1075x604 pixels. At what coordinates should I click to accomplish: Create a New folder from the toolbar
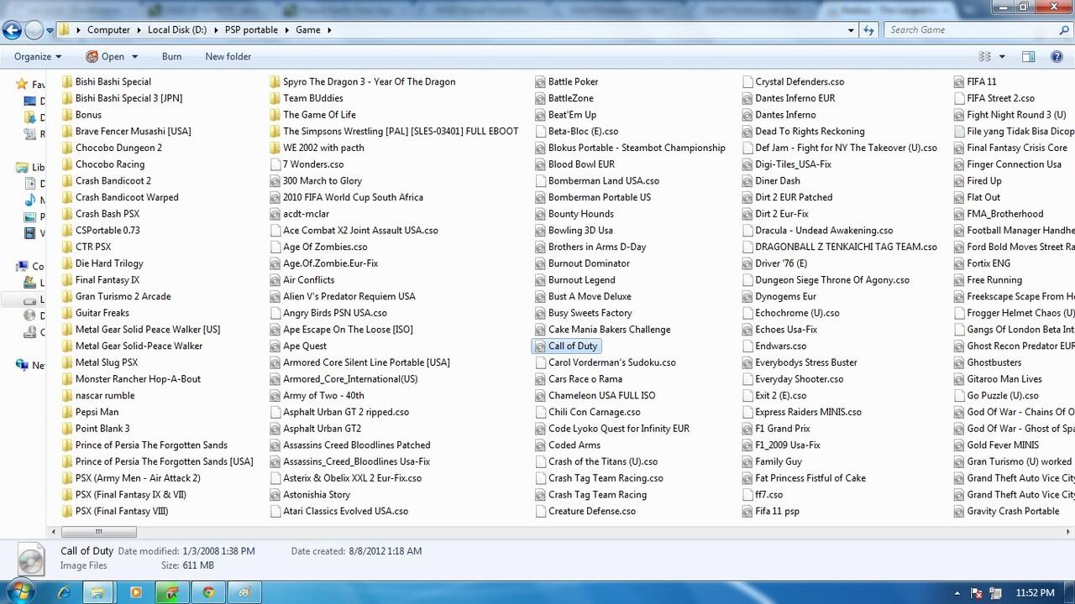(228, 57)
